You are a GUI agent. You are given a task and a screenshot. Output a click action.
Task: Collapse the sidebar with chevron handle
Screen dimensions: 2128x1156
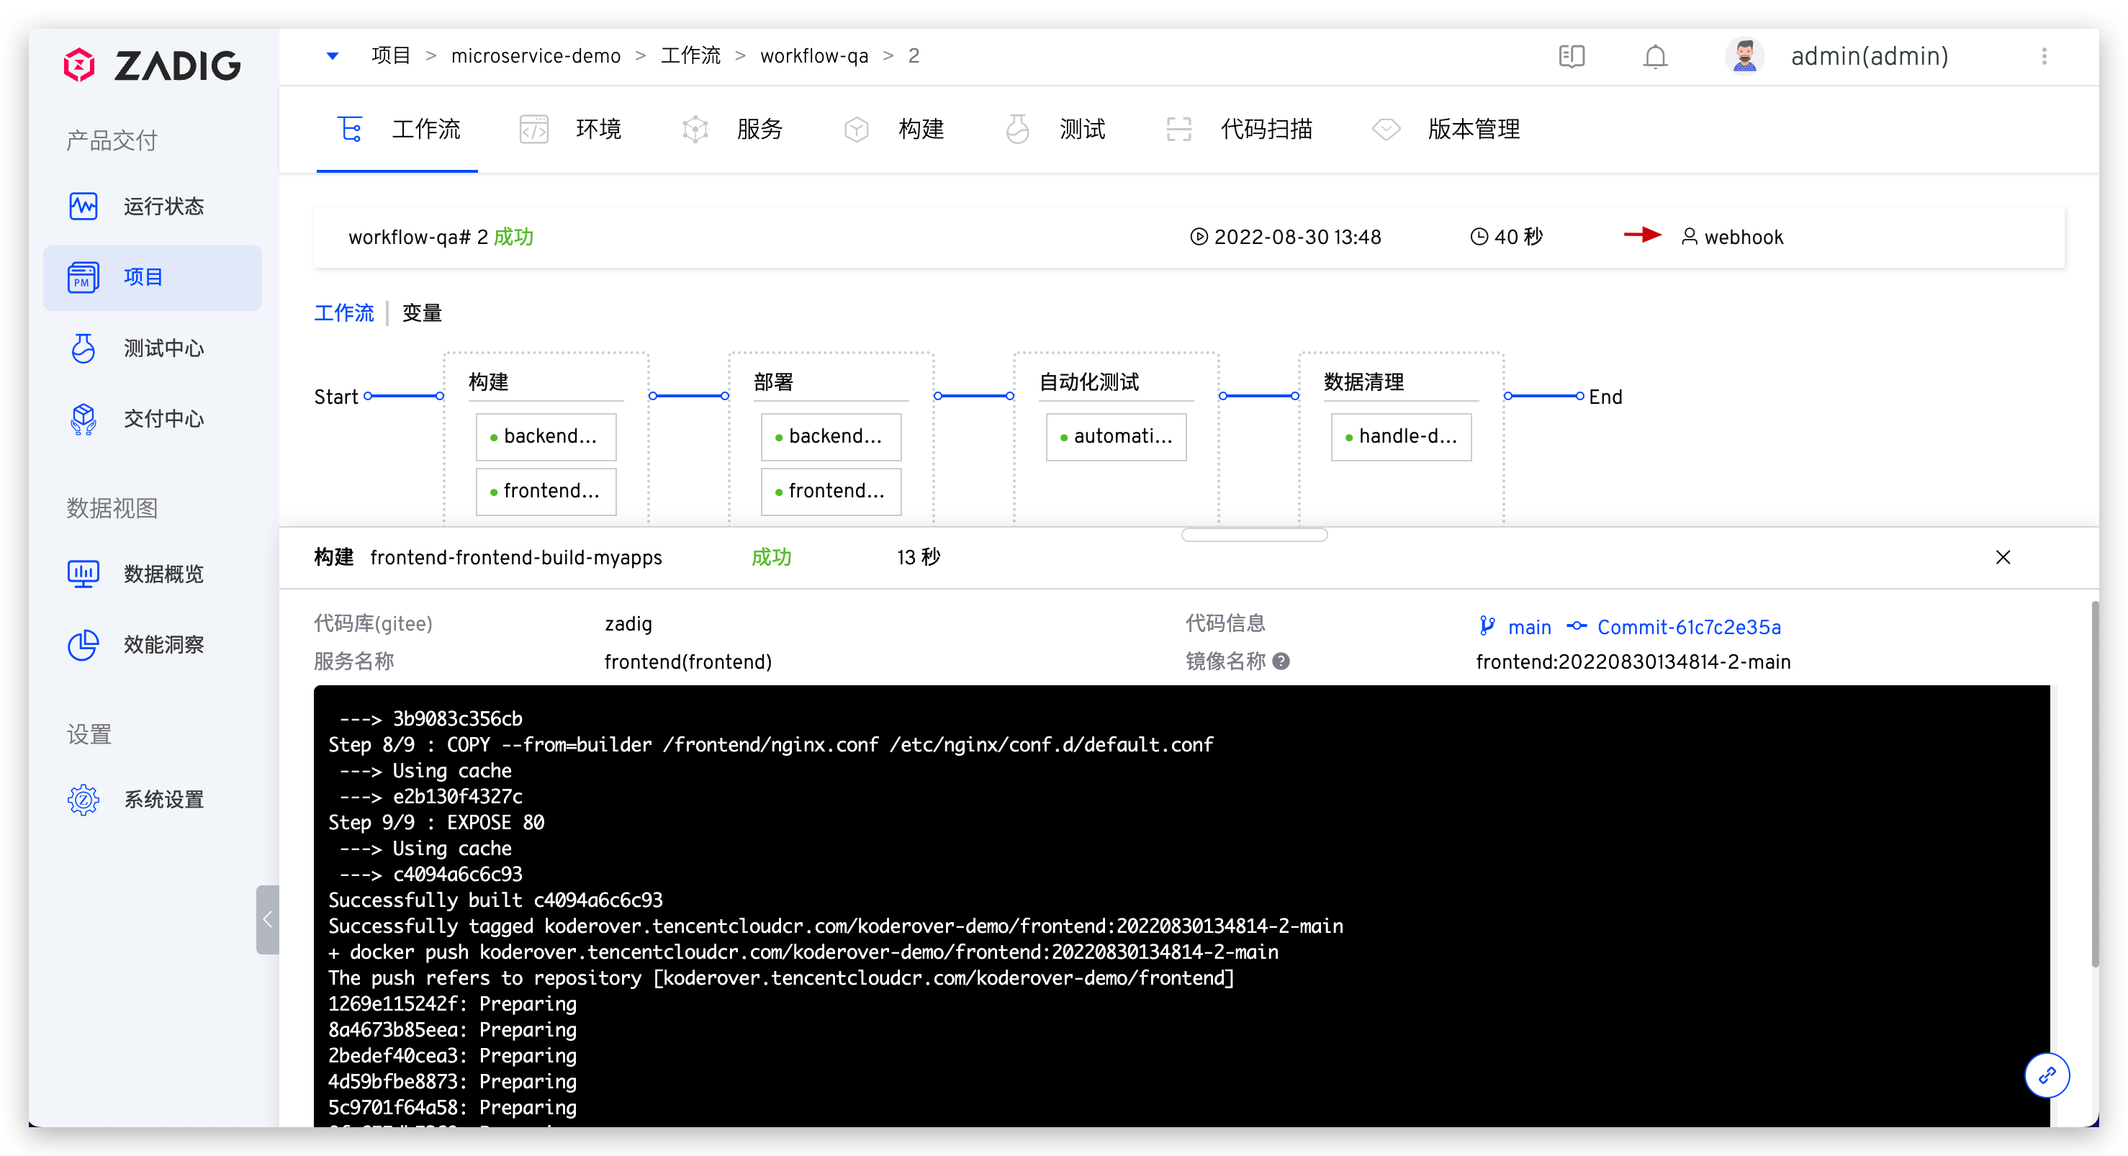click(x=268, y=919)
